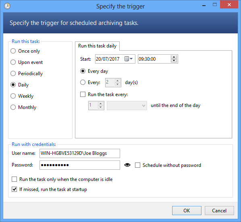241x222 pixels.
Task: Click the clock icon in title bar
Action: [x=7, y=6]
